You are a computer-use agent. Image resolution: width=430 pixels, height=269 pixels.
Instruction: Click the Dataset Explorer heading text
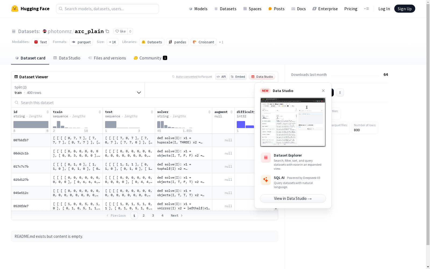tap(288, 155)
